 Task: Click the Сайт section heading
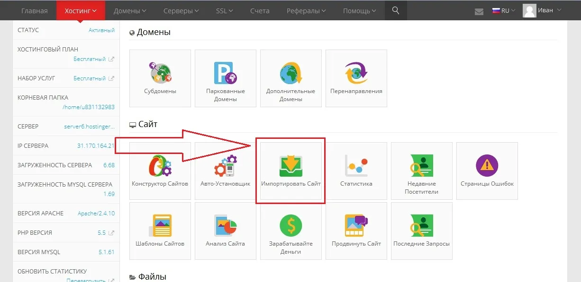tap(148, 125)
